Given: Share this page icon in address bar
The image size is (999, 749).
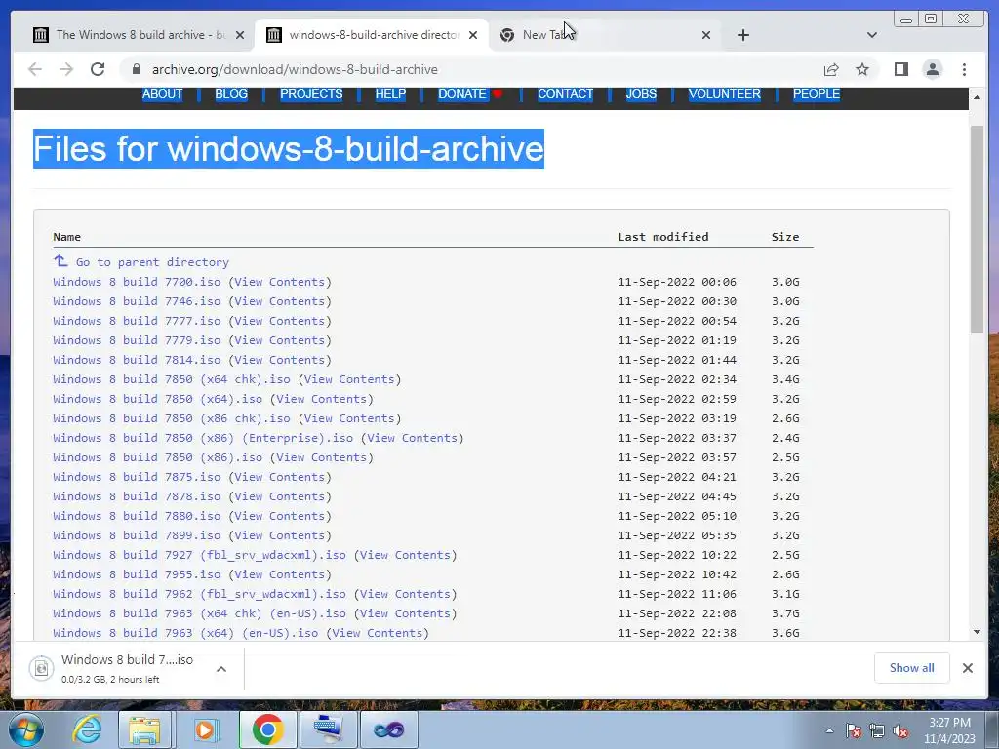Looking at the screenshot, I should pyautogui.click(x=831, y=69).
